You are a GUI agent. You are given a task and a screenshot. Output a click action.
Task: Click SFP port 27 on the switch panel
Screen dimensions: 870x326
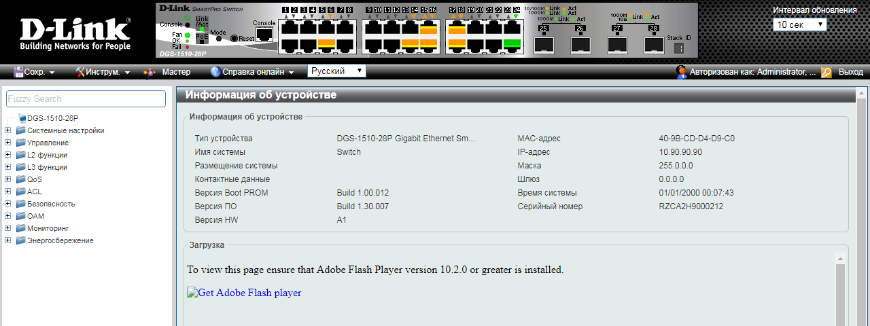(x=616, y=44)
